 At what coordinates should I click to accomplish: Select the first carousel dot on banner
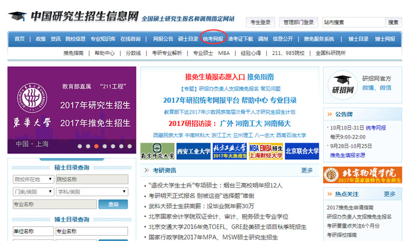point(79,146)
